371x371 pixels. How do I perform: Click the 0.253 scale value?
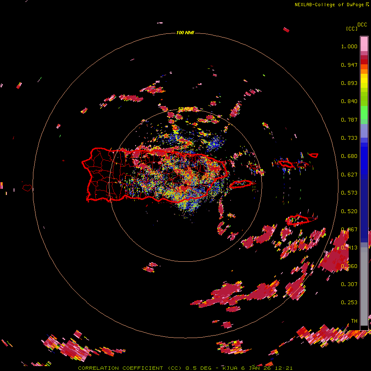[349, 303]
